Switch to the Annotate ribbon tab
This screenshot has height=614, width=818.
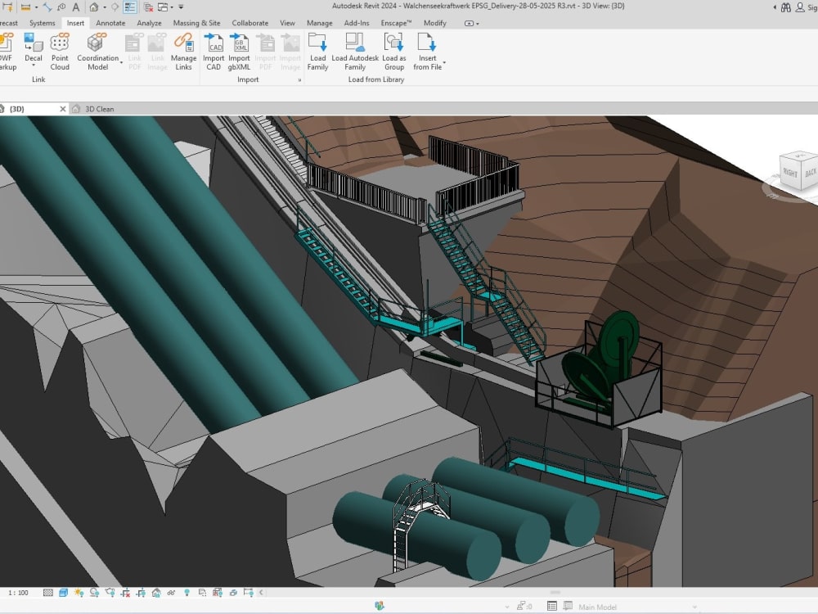pos(110,23)
